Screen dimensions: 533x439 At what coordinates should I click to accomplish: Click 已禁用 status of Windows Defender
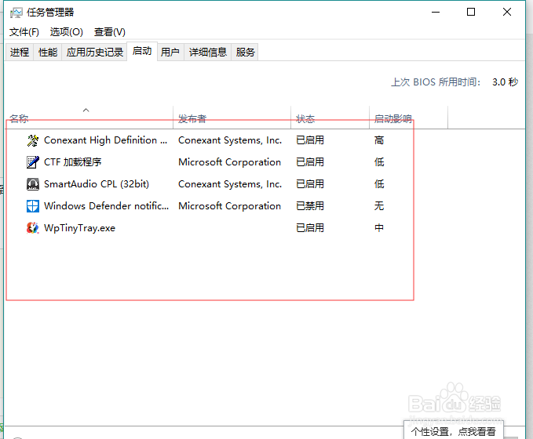point(309,206)
